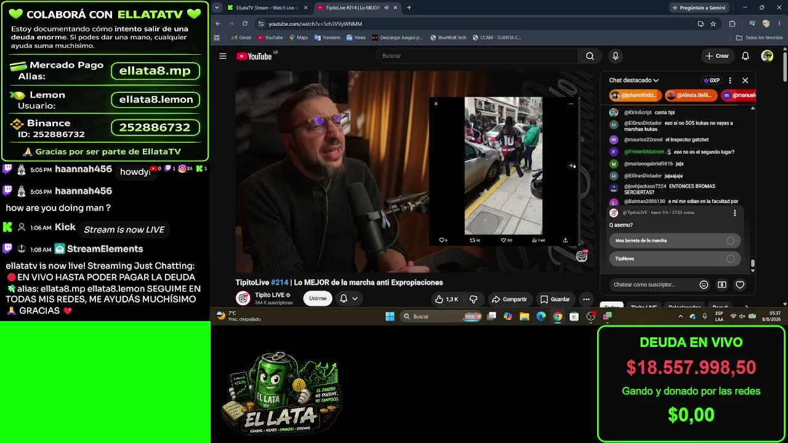Open the taskbar clock and date
This screenshot has height=443, width=788.
click(771, 316)
